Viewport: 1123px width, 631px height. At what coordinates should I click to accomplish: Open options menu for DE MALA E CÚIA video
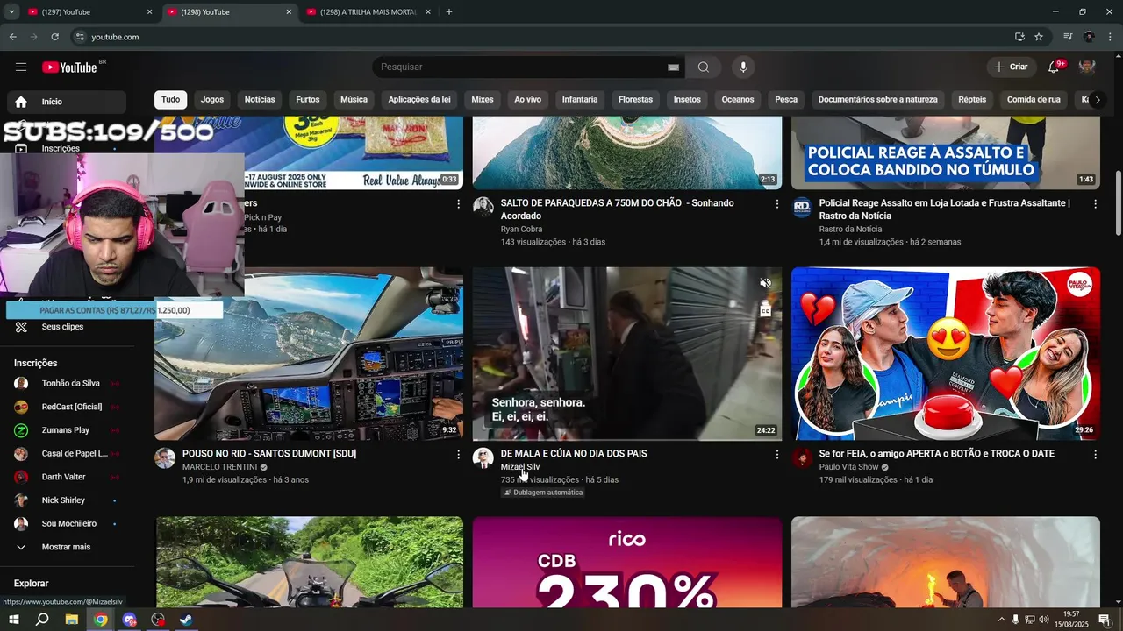776,455
